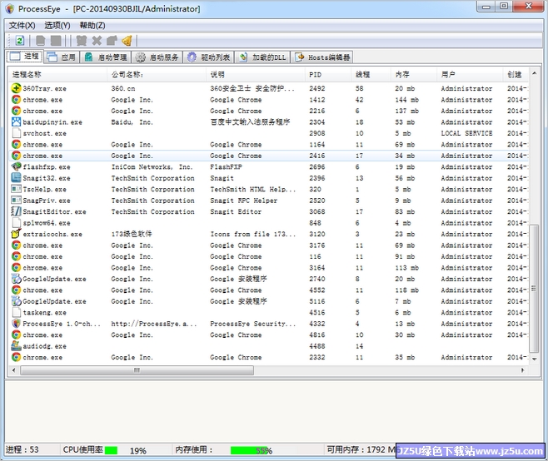Sort by the 线程 column header

371,74
